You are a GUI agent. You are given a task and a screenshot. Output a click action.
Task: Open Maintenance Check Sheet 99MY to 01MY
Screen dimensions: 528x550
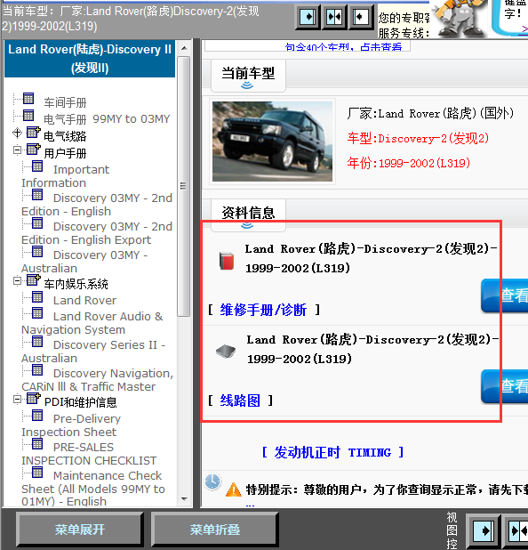tap(93, 489)
